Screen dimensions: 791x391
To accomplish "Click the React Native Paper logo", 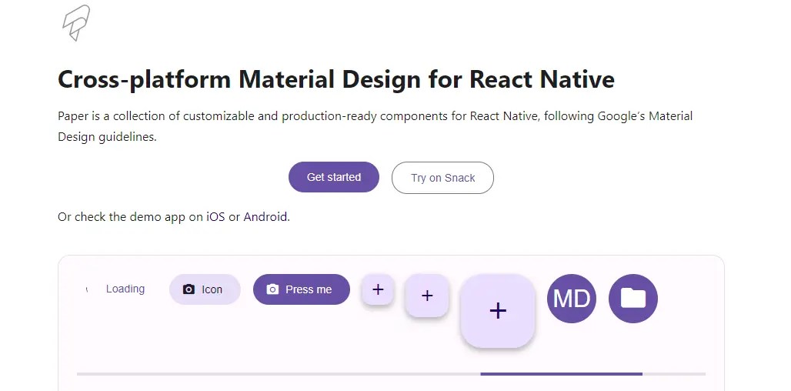I will point(76,22).
